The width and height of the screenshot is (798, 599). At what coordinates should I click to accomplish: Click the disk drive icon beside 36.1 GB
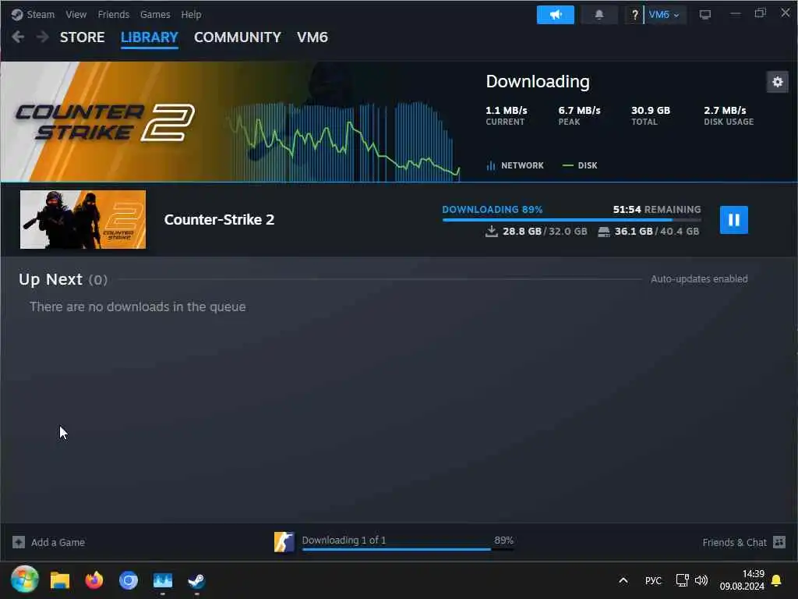[x=604, y=232]
